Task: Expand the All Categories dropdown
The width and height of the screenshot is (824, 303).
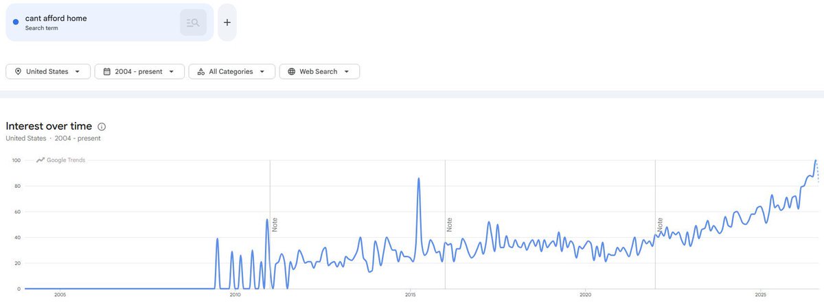Action: (x=232, y=71)
